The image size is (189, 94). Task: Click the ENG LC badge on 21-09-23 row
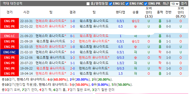click(x=10, y=36)
